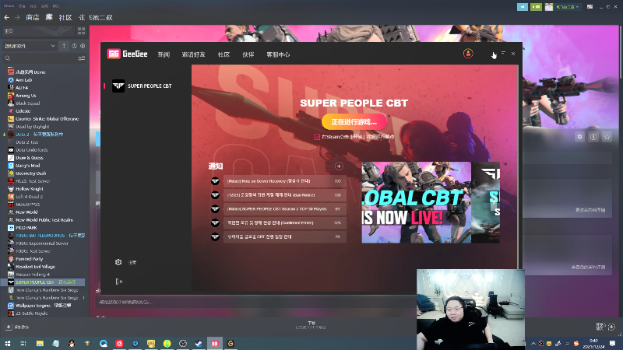Select SUPER PEOPLE CBT row in Steam library

[43, 282]
